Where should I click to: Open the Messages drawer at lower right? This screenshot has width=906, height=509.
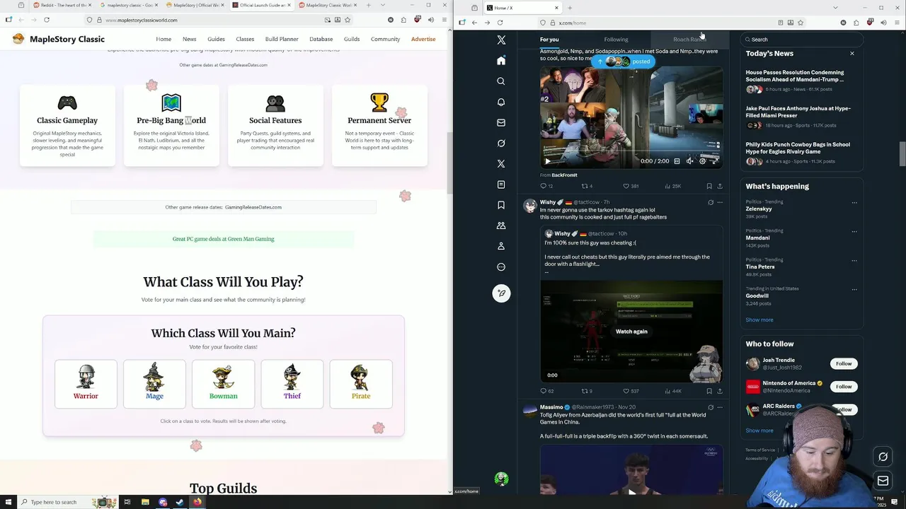click(x=883, y=481)
